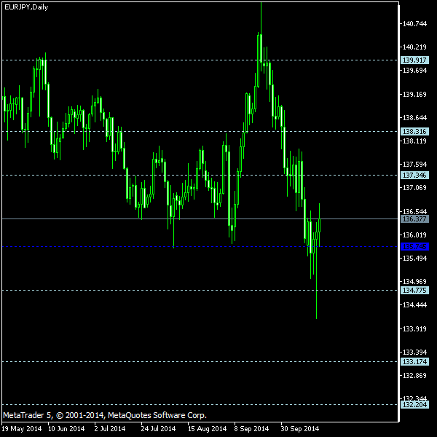This screenshot has height=437, width=437.
Task: Click the 138.644 price scale value
Action: (x=414, y=118)
